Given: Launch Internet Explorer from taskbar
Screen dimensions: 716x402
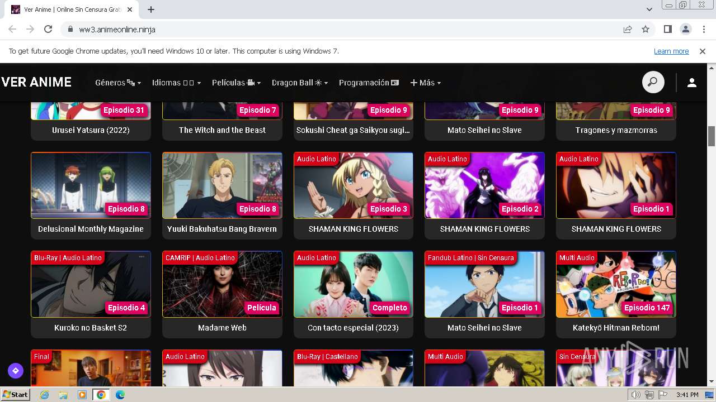Looking at the screenshot, I should tap(44, 395).
